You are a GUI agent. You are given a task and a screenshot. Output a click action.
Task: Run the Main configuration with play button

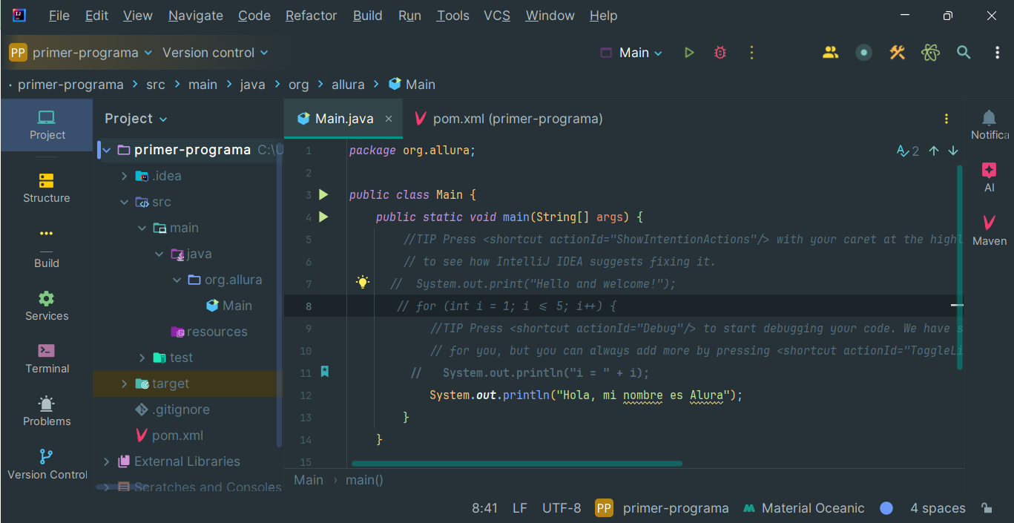pyautogui.click(x=689, y=53)
